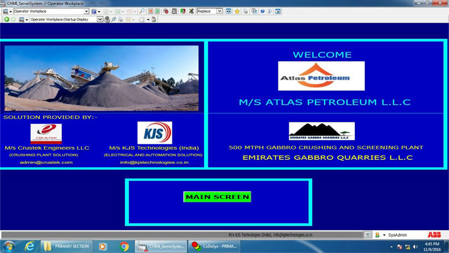Click the blue double-arrow fit icon
This screenshot has width=449, height=253.
tap(228, 11)
